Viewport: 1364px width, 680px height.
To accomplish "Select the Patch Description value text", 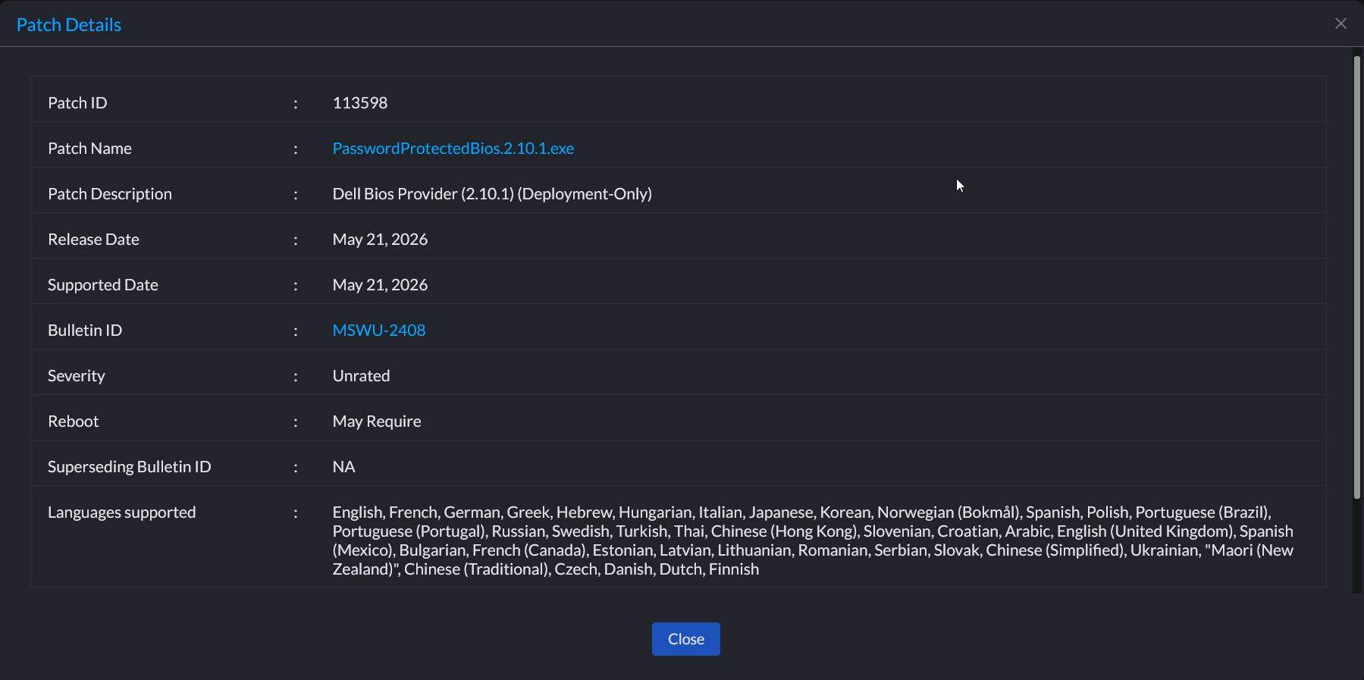I will click(492, 194).
